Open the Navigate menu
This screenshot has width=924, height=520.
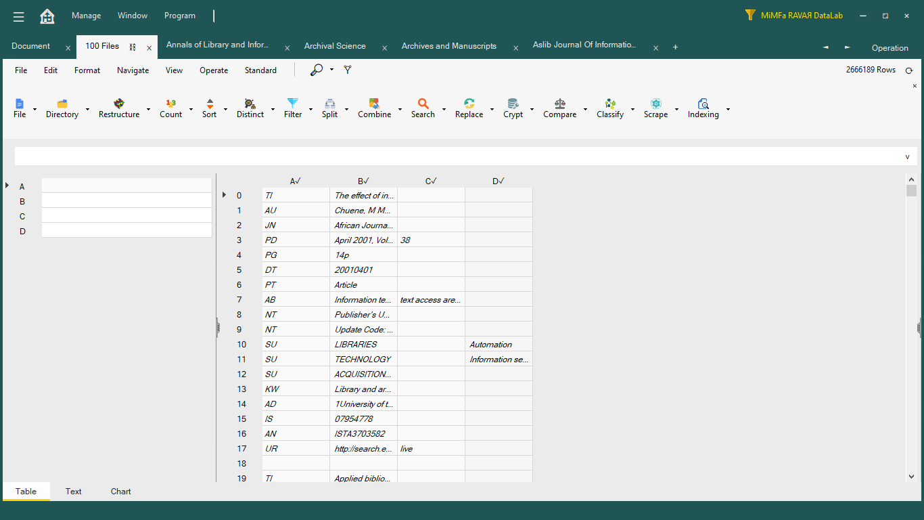133,70
